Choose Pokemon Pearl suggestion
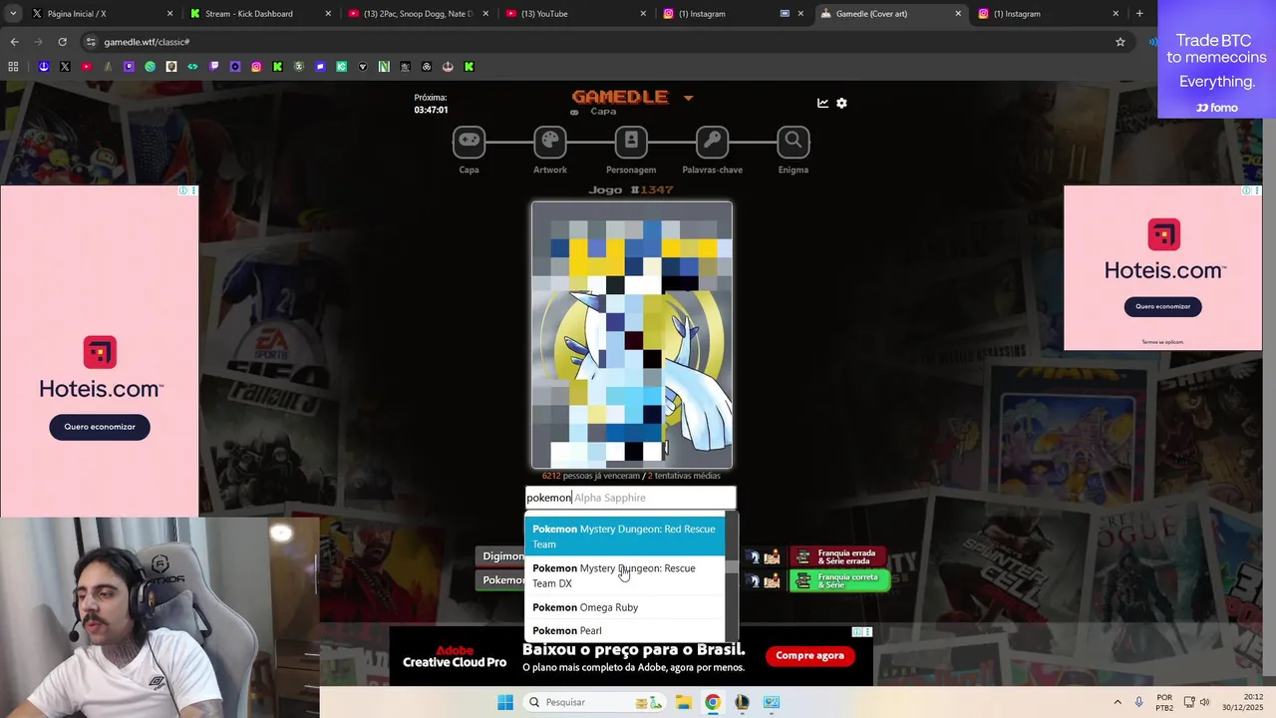The height and width of the screenshot is (718, 1276). (x=625, y=630)
